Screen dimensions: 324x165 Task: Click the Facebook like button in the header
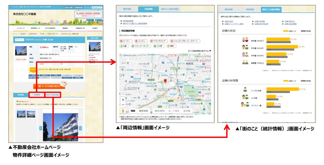(x=90, y=20)
